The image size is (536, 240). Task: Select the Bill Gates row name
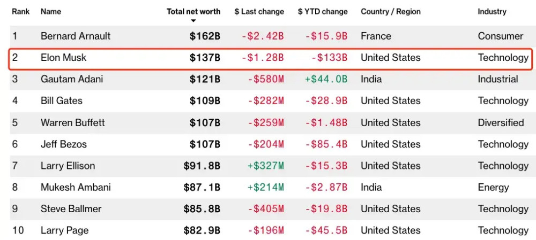pyautogui.click(x=62, y=101)
